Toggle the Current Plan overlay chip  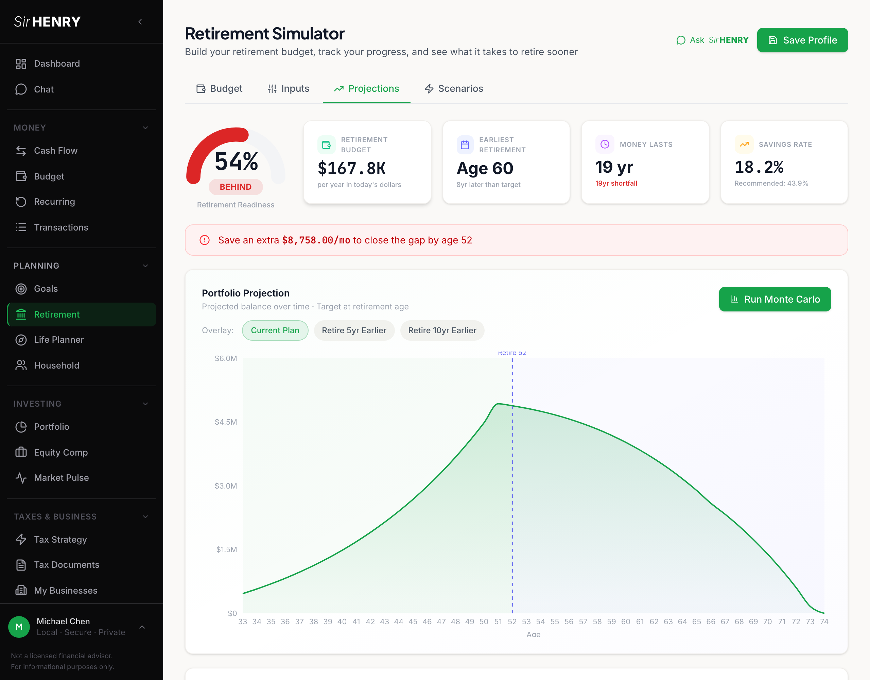pyautogui.click(x=275, y=330)
